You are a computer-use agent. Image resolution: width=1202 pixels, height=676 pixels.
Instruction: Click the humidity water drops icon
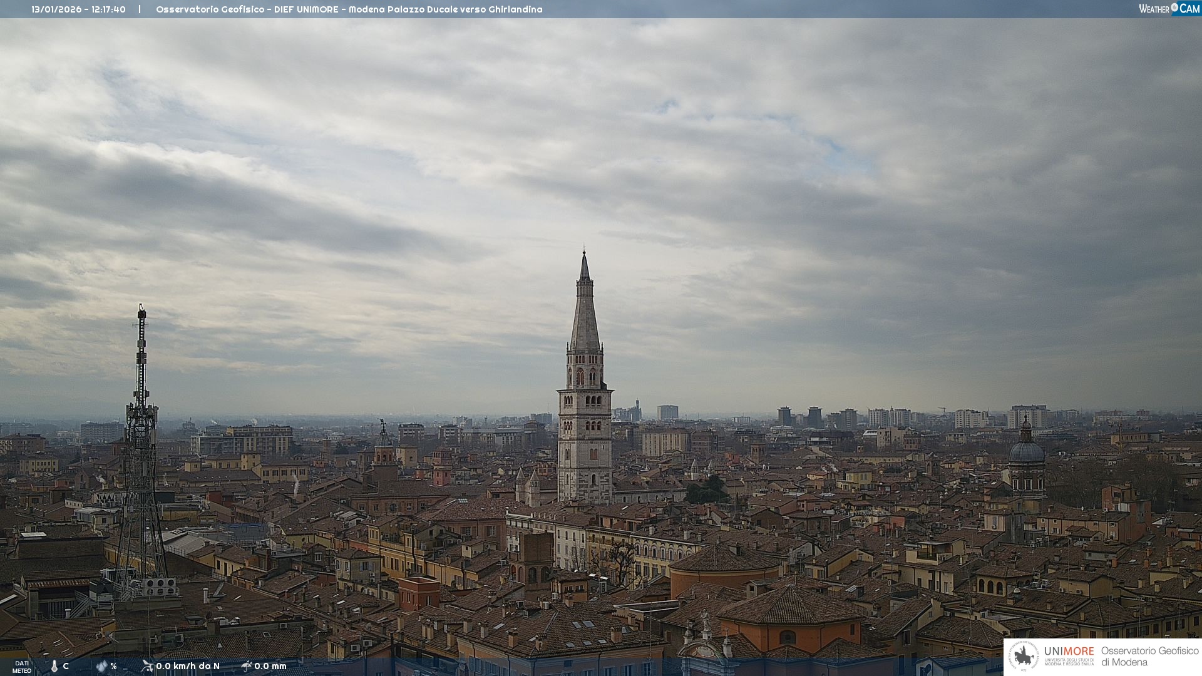coord(101,667)
